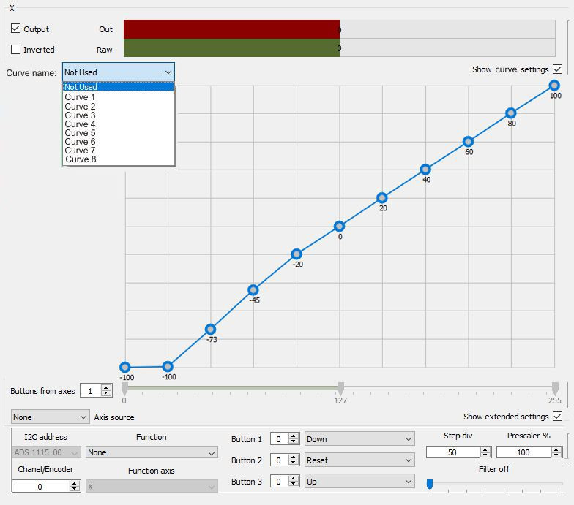Click the Step div field showing 50
Viewport: 574px width, 505px height.
click(x=453, y=452)
